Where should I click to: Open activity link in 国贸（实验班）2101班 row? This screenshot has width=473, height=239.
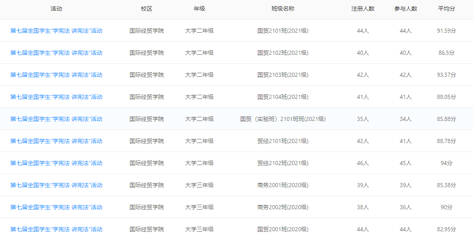pyautogui.click(x=56, y=119)
